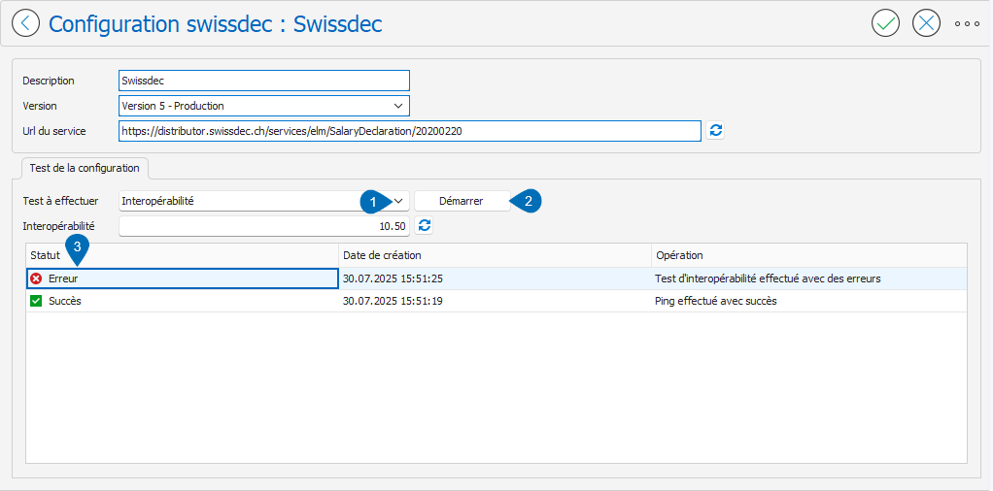This screenshot has width=993, height=491.
Task: Open the three-dots more options menu
Action: [x=967, y=23]
